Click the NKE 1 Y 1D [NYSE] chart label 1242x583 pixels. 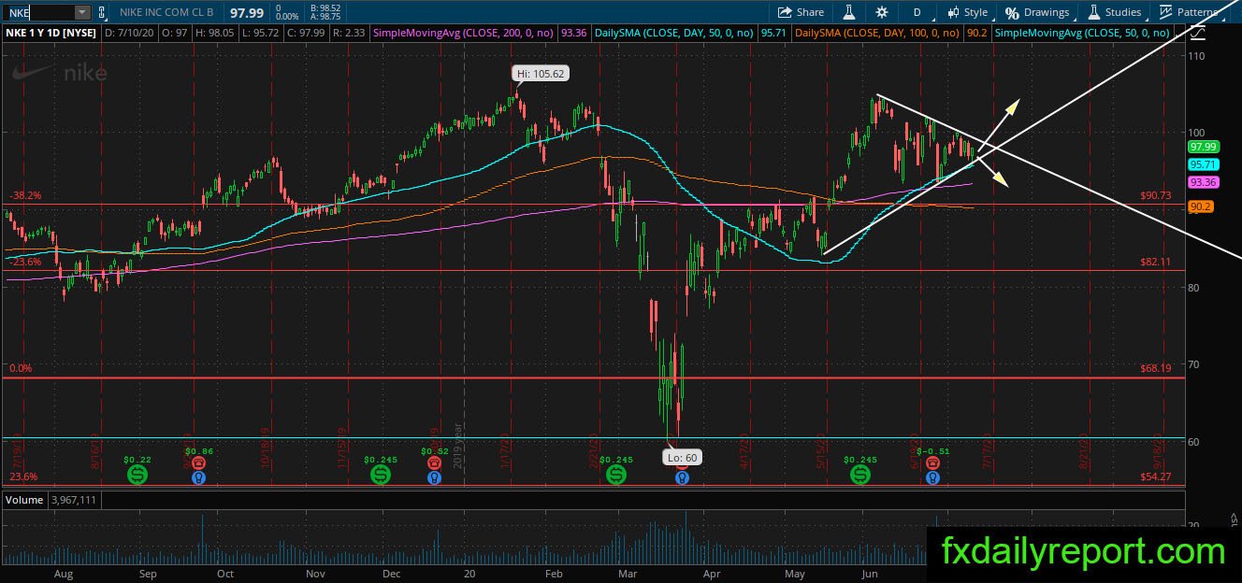(51, 33)
